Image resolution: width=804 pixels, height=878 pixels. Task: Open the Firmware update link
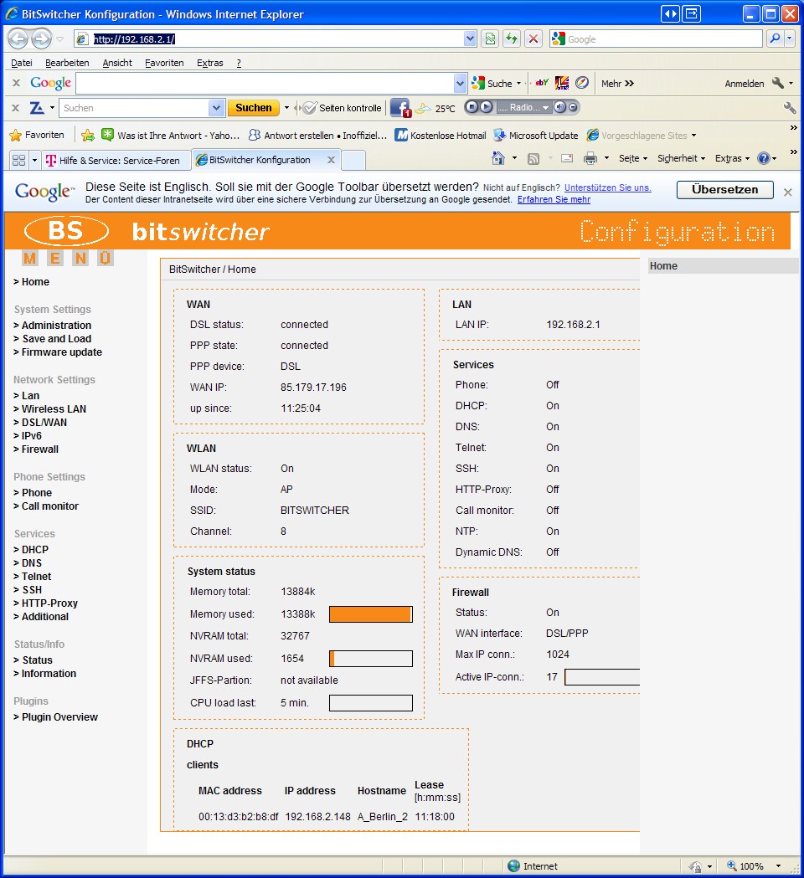tap(61, 352)
